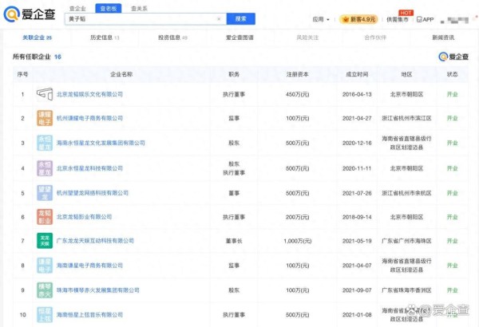Click the logo for 海南永恒星龙文化发展集团有限公司
Viewport: 479px width, 327px height.
[45, 143]
